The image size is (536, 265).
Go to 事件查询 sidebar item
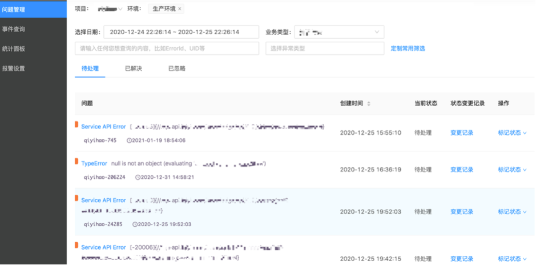click(14, 29)
